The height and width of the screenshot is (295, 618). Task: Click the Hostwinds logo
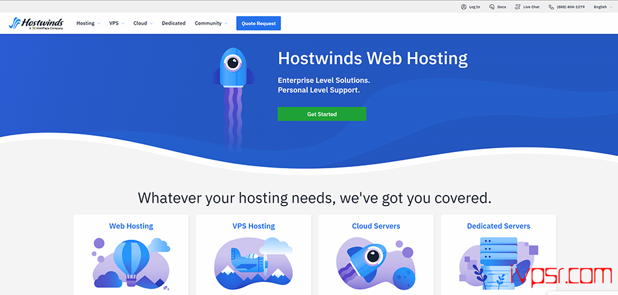[x=36, y=23]
